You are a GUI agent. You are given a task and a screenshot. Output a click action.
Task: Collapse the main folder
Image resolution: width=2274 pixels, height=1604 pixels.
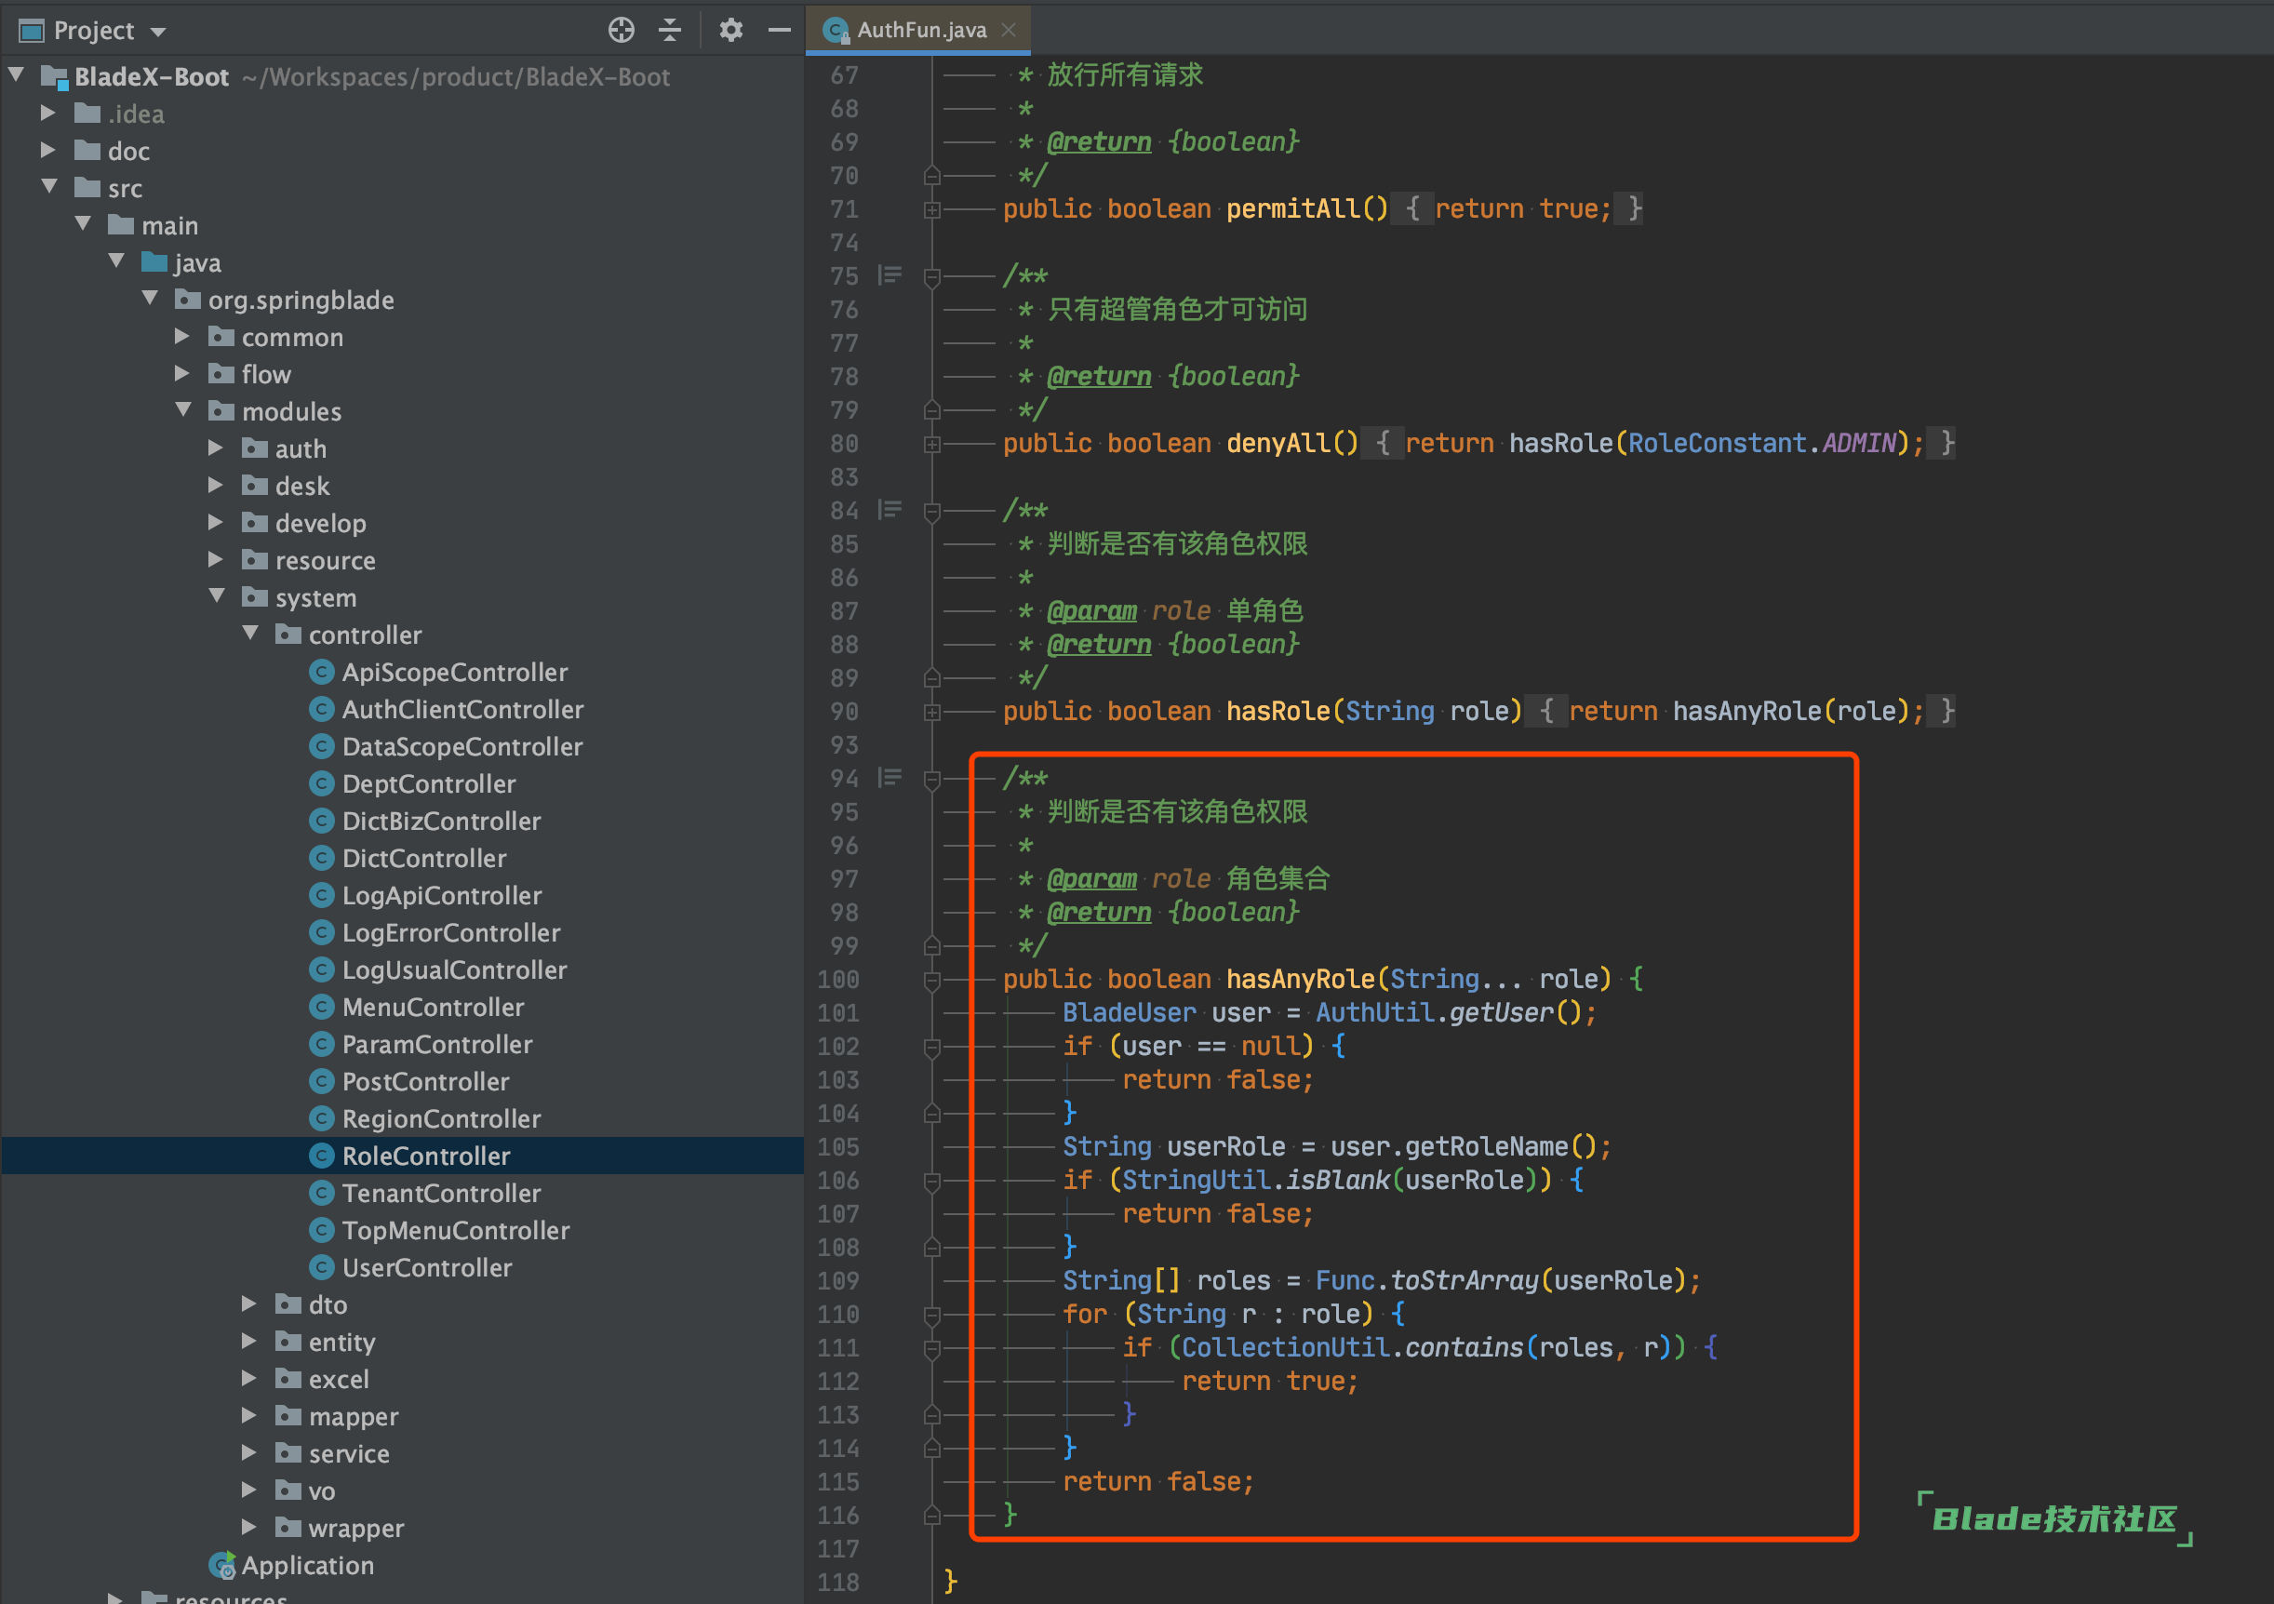coord(83,224)
